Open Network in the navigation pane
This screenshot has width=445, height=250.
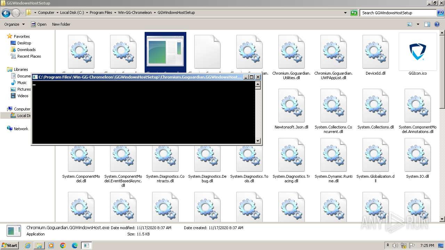21,128
